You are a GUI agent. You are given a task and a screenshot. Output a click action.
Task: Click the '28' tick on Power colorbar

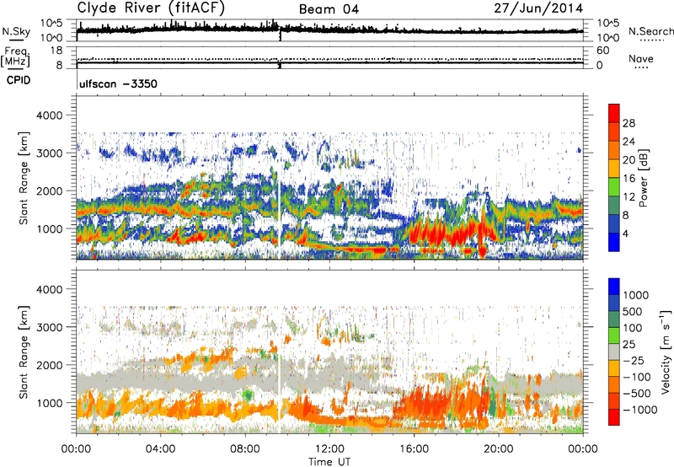[x=629, y=123]
